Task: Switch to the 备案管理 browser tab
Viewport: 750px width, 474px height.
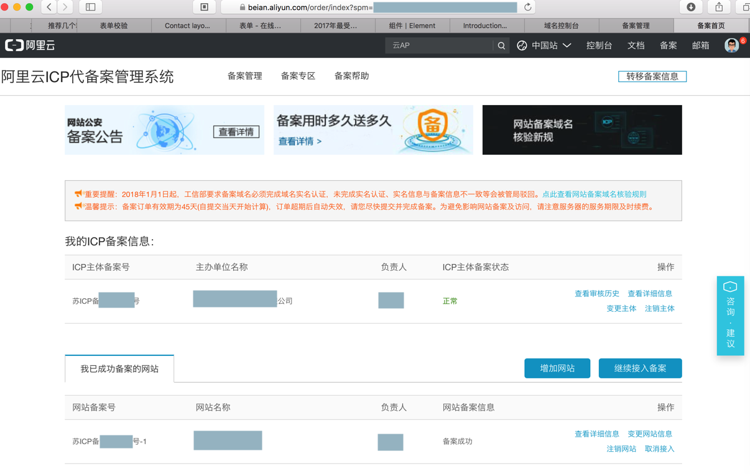Action: (x=636, y=25)
